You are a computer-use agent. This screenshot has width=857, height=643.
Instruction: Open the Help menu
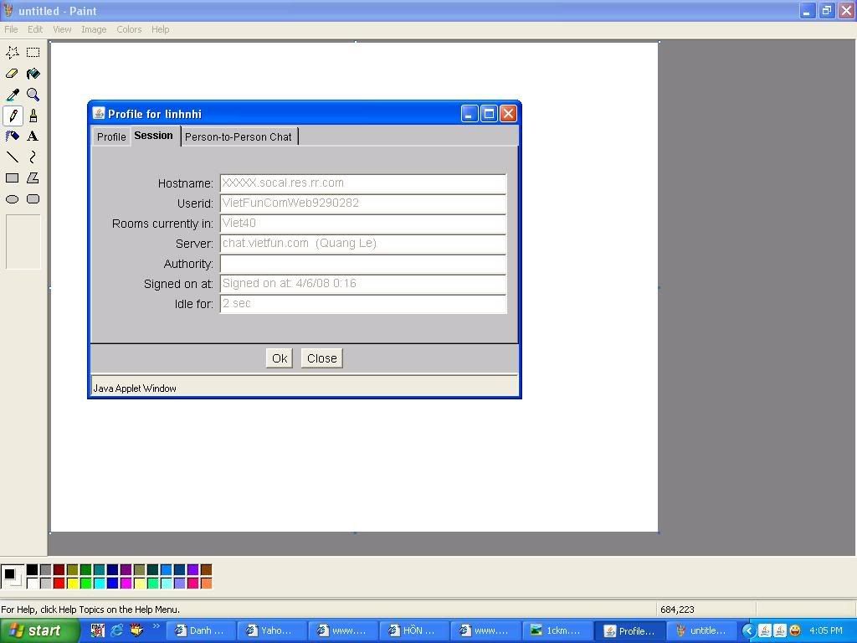[x=160, y=29]
